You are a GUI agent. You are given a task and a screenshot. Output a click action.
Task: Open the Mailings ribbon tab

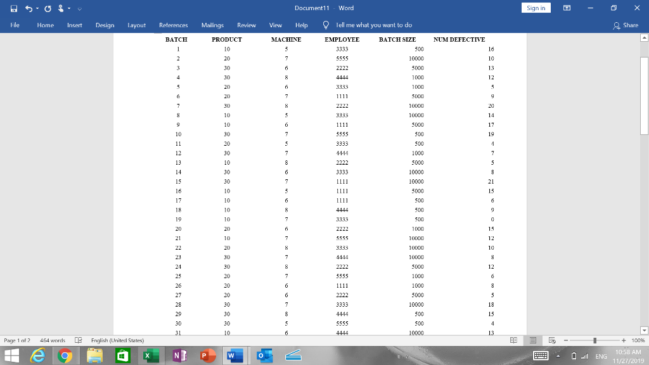pyautogui.click(x=212, y=25)
